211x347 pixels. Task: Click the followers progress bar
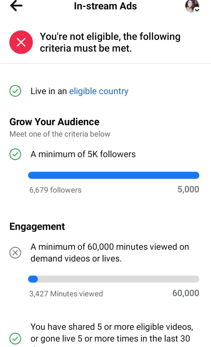point(114,175)
